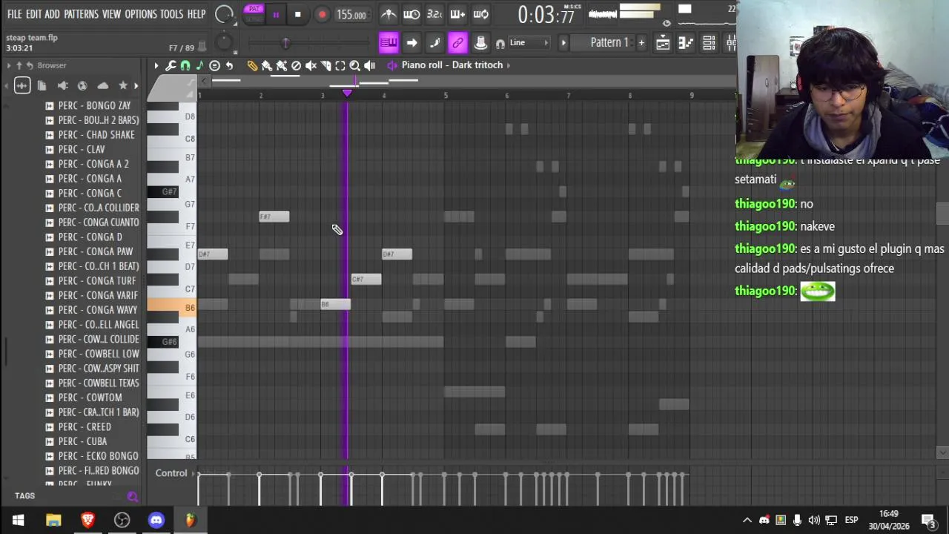Toggle the 3.2.1 countdown before recording
This screenshot has width=949, height=534.
(x=434, y=14)
